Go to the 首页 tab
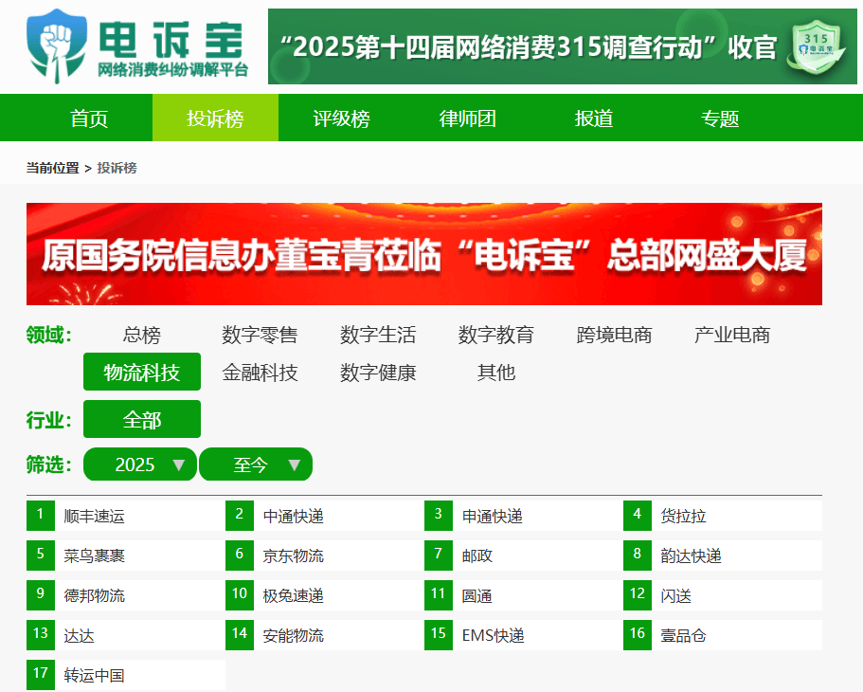 click(89, 118)
